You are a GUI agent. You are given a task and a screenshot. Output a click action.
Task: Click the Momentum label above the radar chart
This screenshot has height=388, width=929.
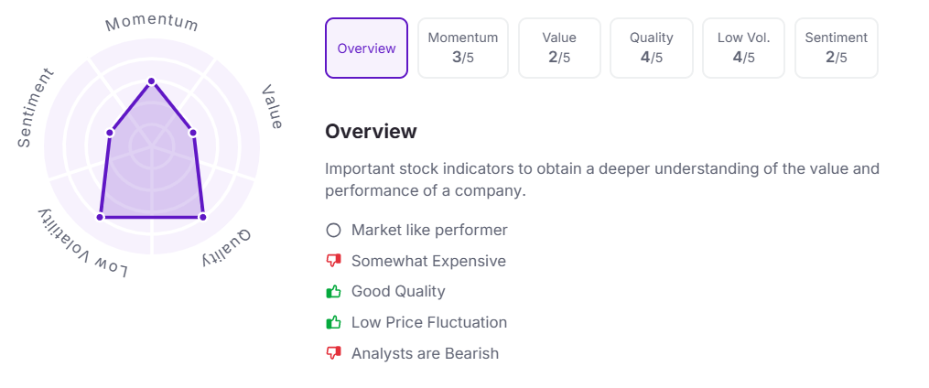(152, 22)
